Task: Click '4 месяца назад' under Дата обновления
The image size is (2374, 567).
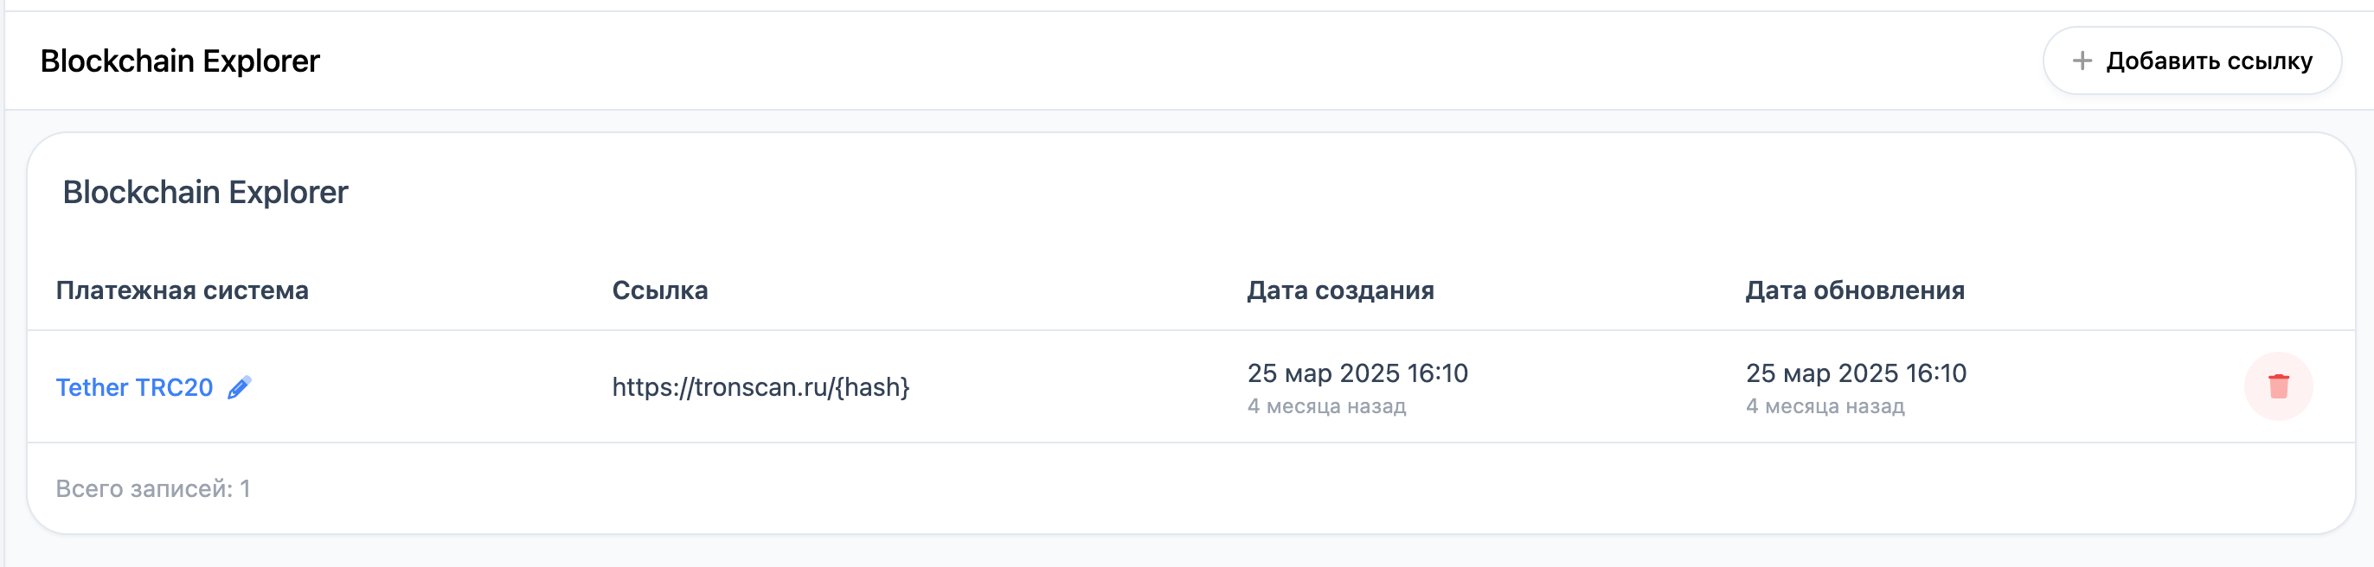Action: 1825,406
